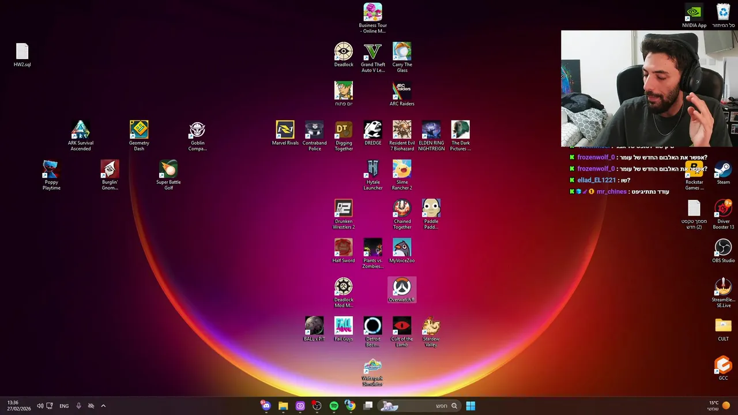Image resolution: width=738 pixels, height=415 pixels.
Task: Click the ellad_EL1221 chat username
Action: tap(596, 180)
